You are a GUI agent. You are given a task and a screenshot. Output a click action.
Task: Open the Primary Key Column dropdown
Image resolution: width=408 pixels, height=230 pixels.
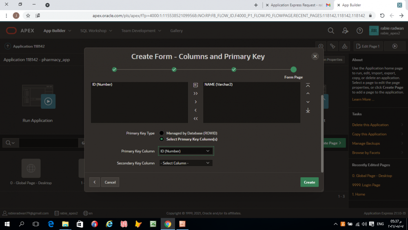click(186, 151)
